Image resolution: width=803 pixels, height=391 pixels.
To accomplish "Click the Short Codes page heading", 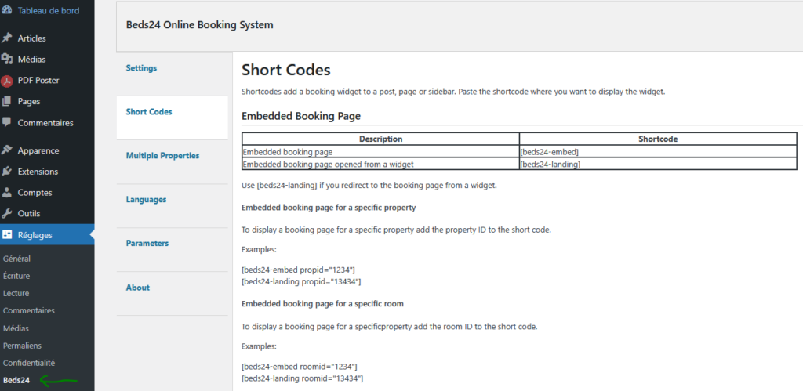I will click(285, 70).
